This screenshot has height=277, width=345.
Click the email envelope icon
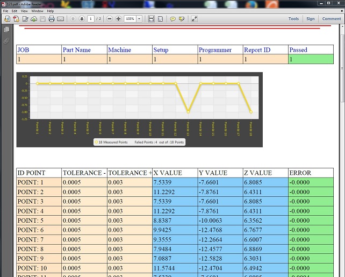point(61,19)
